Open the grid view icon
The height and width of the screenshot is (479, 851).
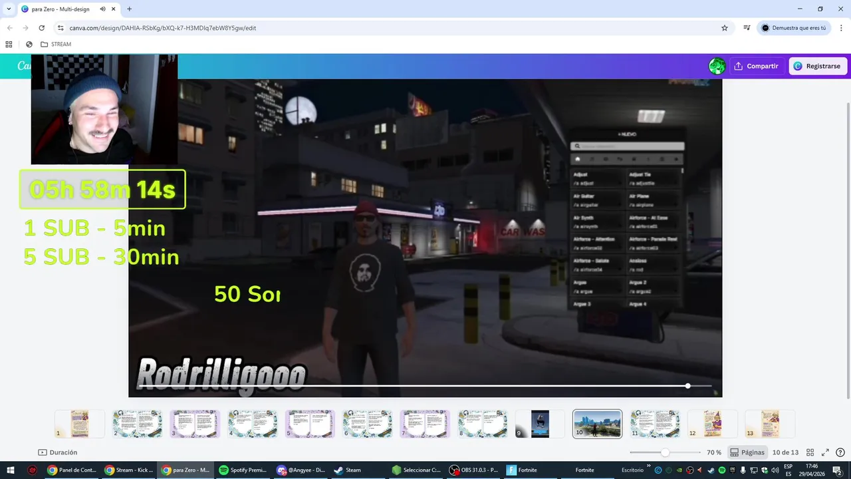click(810, 452)
